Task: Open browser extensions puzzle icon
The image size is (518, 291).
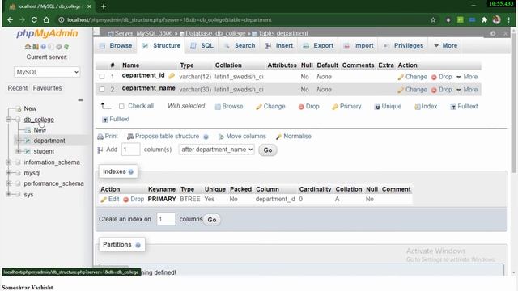Action: click(484, 19)
